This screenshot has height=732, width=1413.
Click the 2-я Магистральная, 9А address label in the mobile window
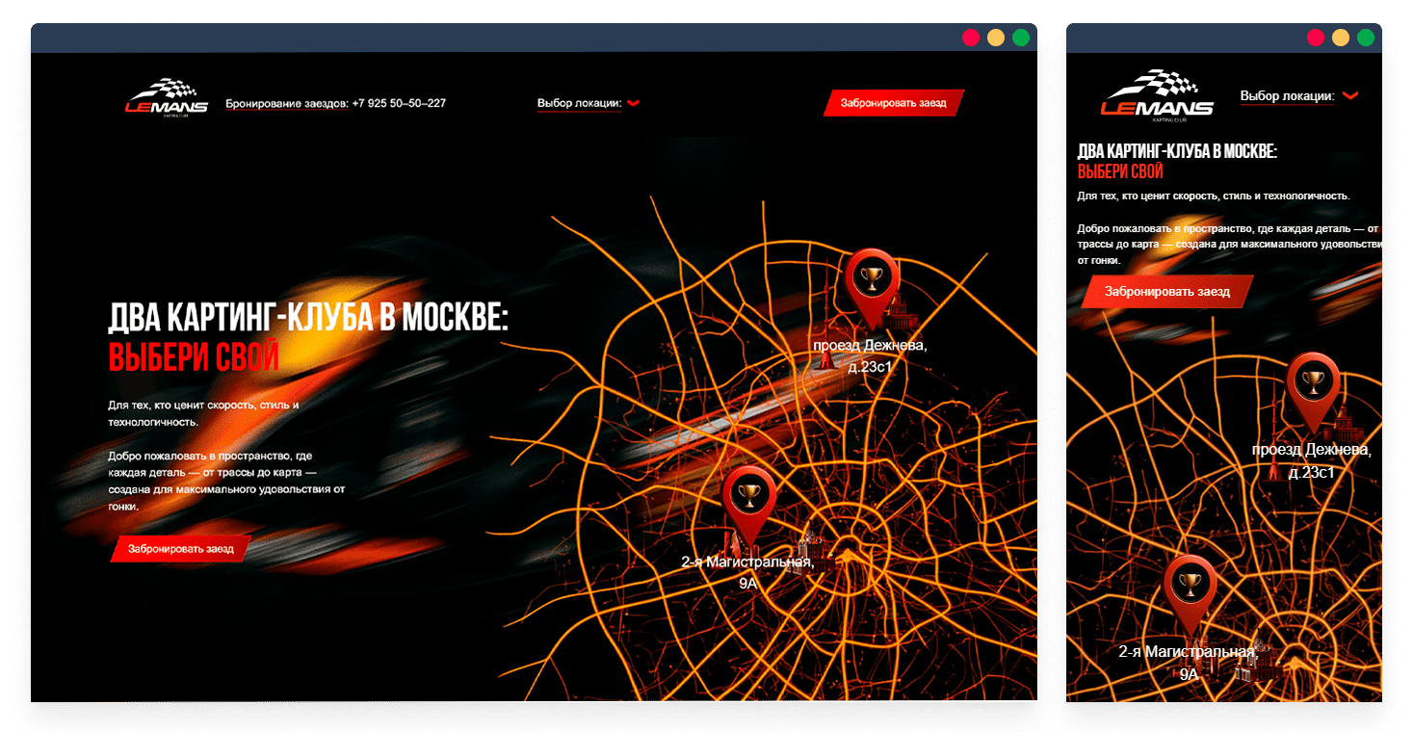[1188, 663]
